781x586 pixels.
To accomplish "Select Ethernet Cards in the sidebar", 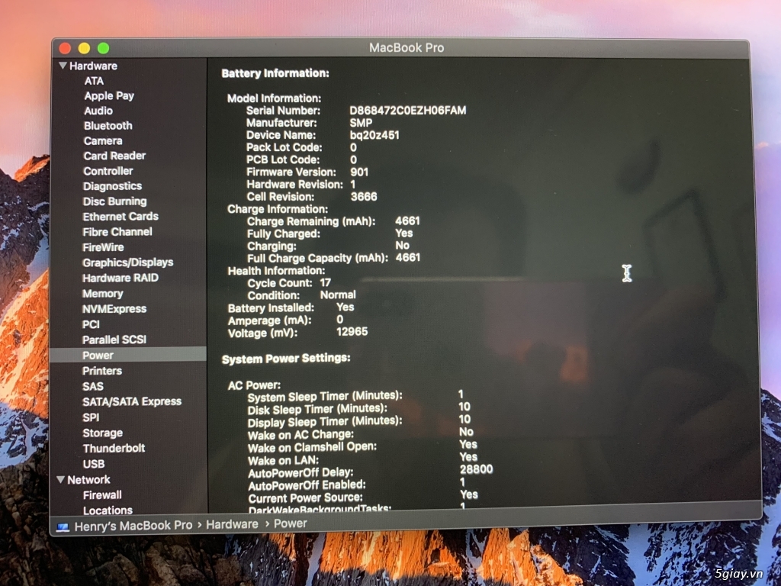I will [x=121, y=216].
